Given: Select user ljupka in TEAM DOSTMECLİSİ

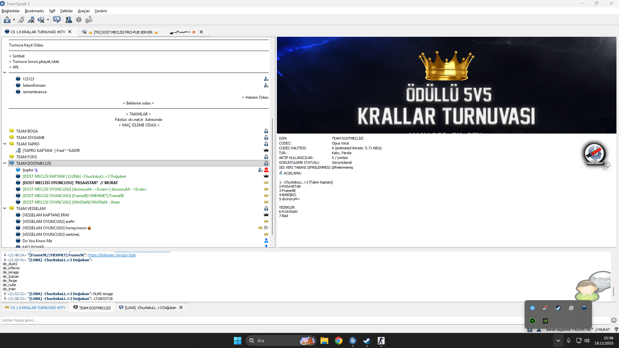Looking at the screenshot, I should click(x=28, y=170).
